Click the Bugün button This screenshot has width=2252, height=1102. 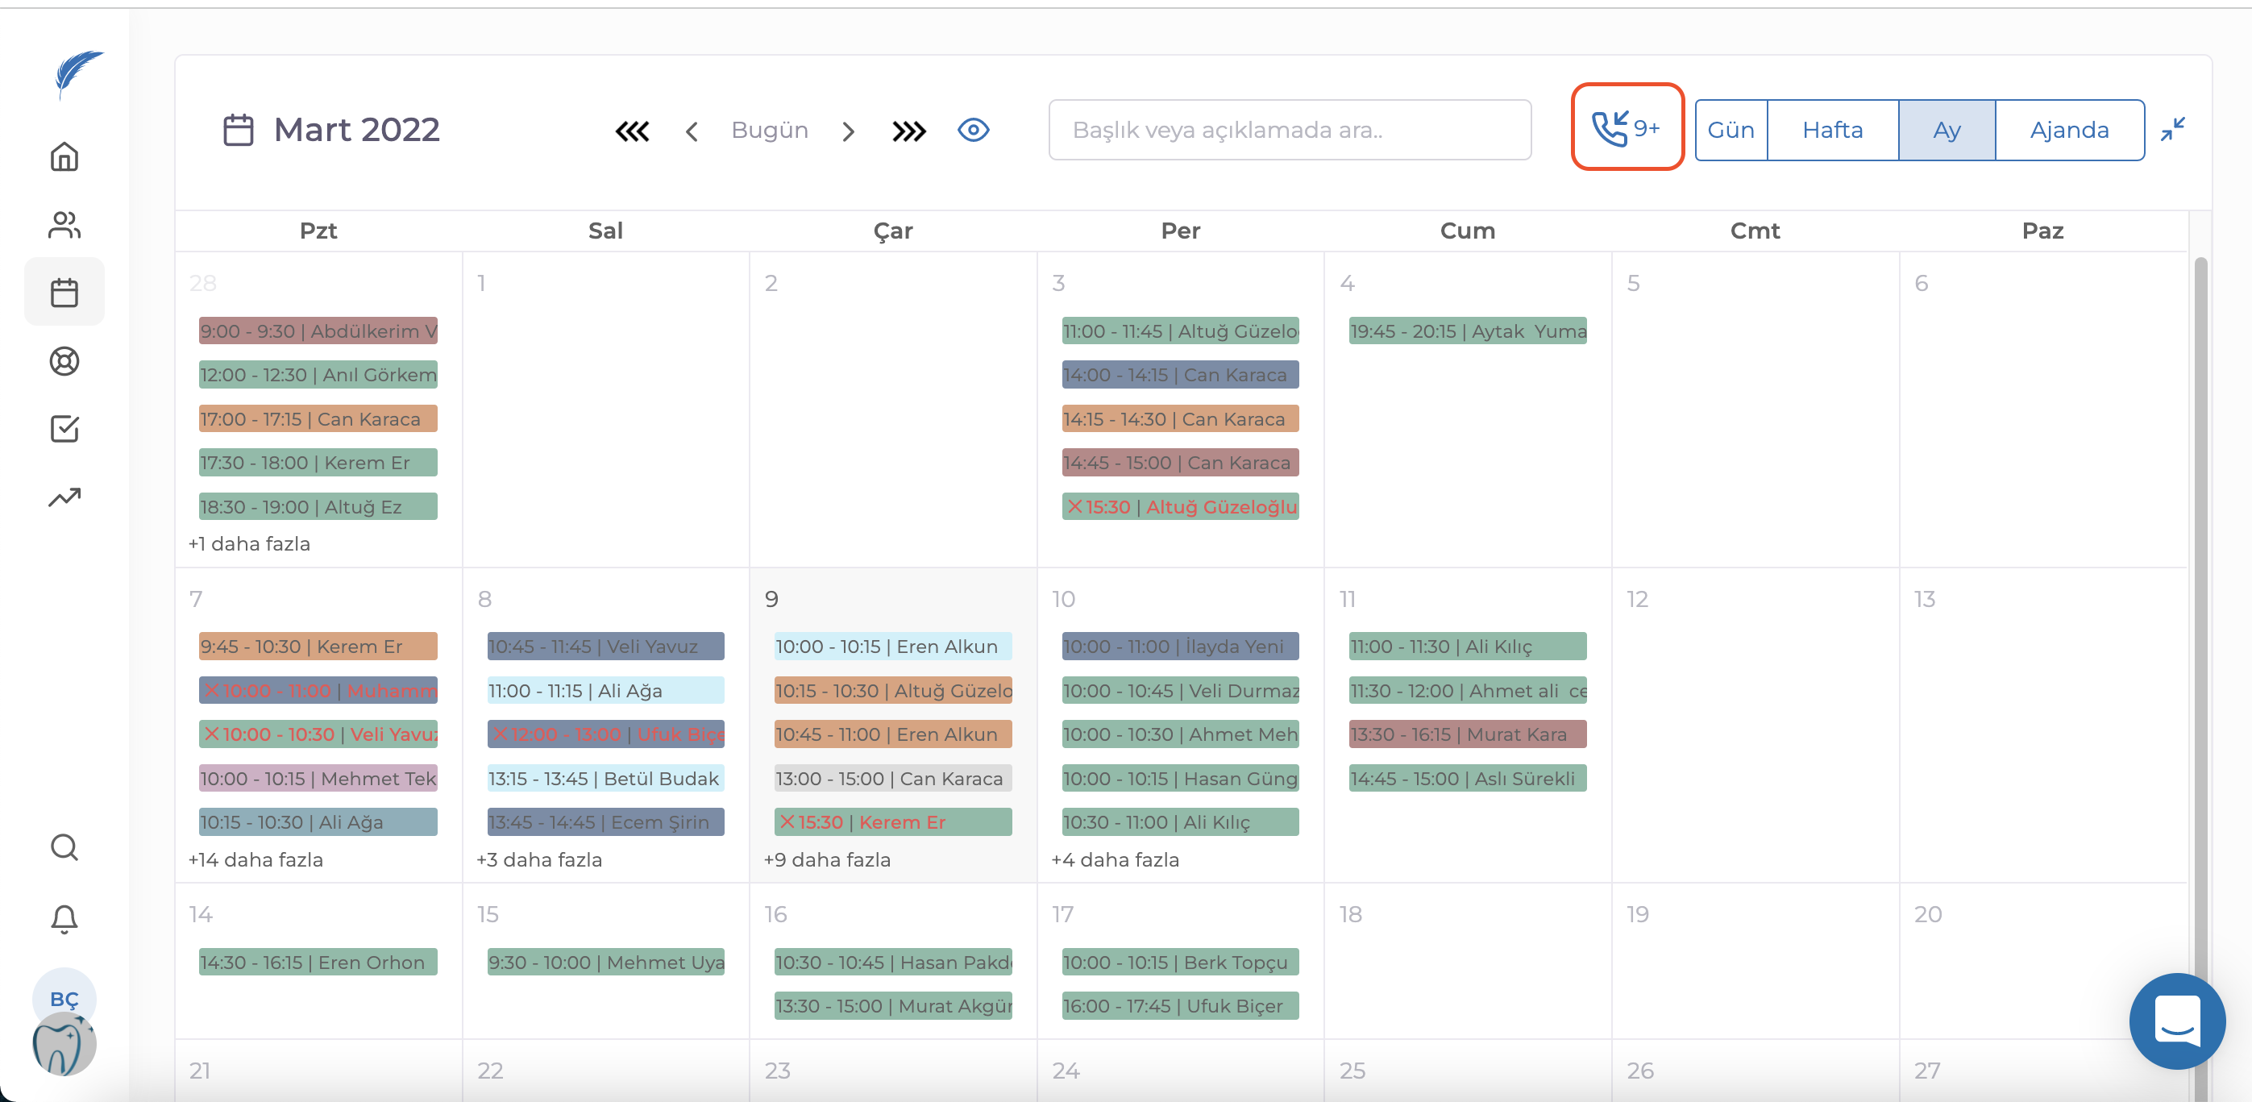(x=768, y=131)
